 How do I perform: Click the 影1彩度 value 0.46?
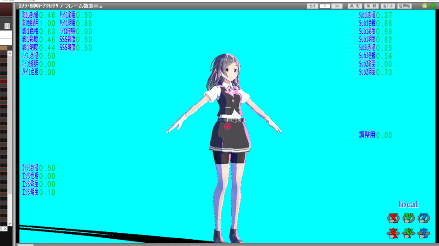click(x=47, y=40)
